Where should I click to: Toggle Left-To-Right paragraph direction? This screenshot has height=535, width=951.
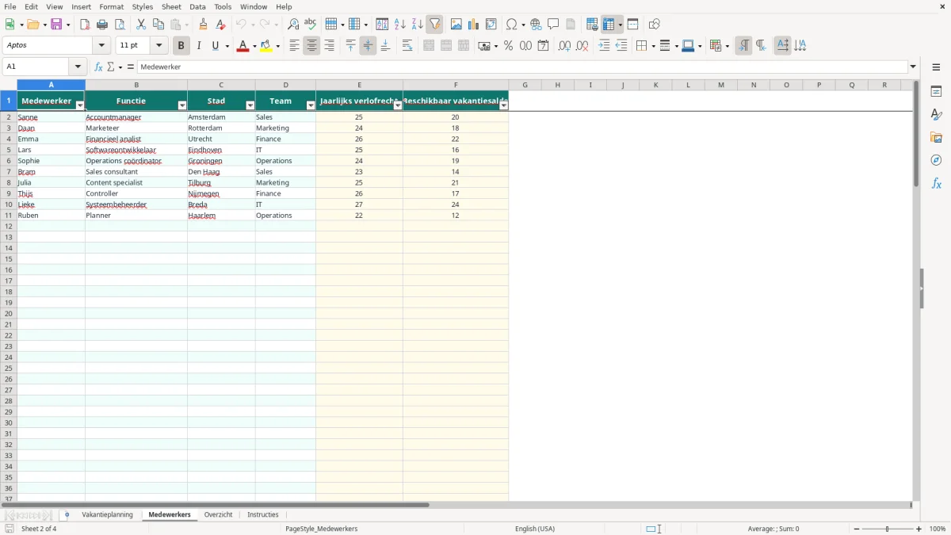743,46
